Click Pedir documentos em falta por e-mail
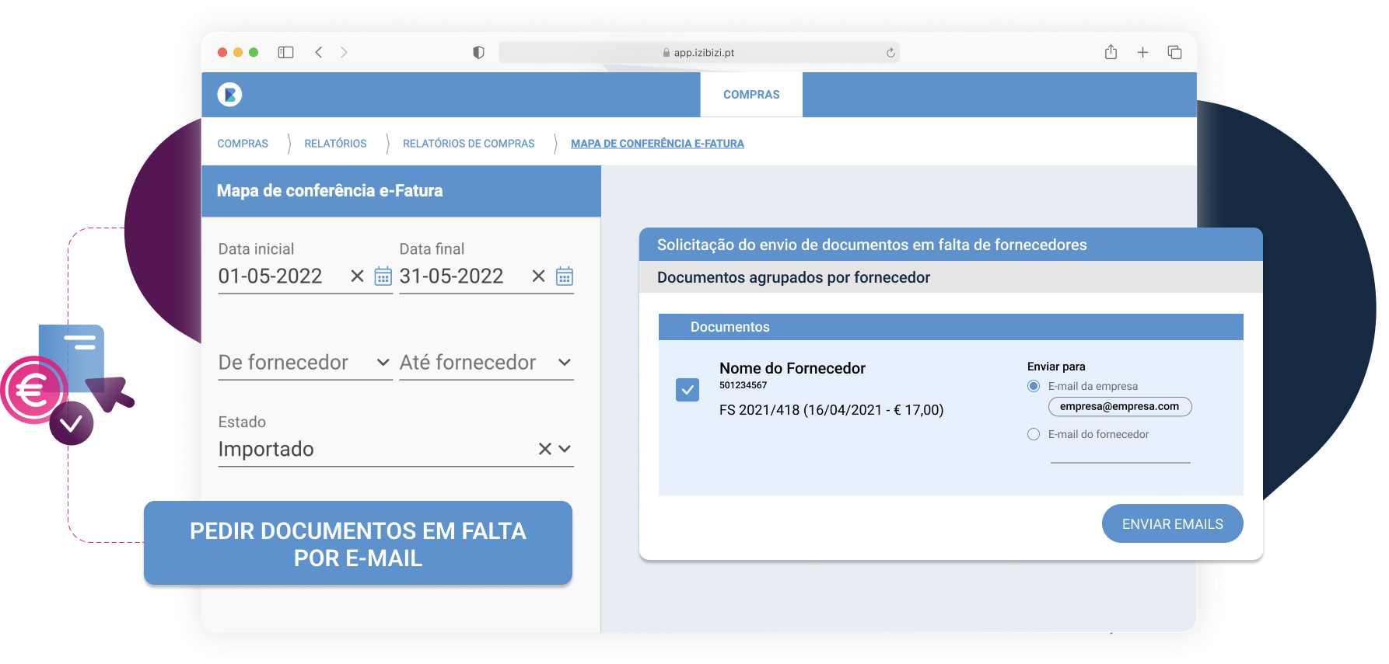1389x664 pixels. pyautogui.click(x=358, y=544)
